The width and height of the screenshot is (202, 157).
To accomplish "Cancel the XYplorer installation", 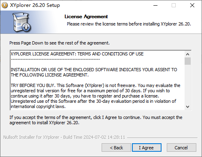I will pos(181,148).
